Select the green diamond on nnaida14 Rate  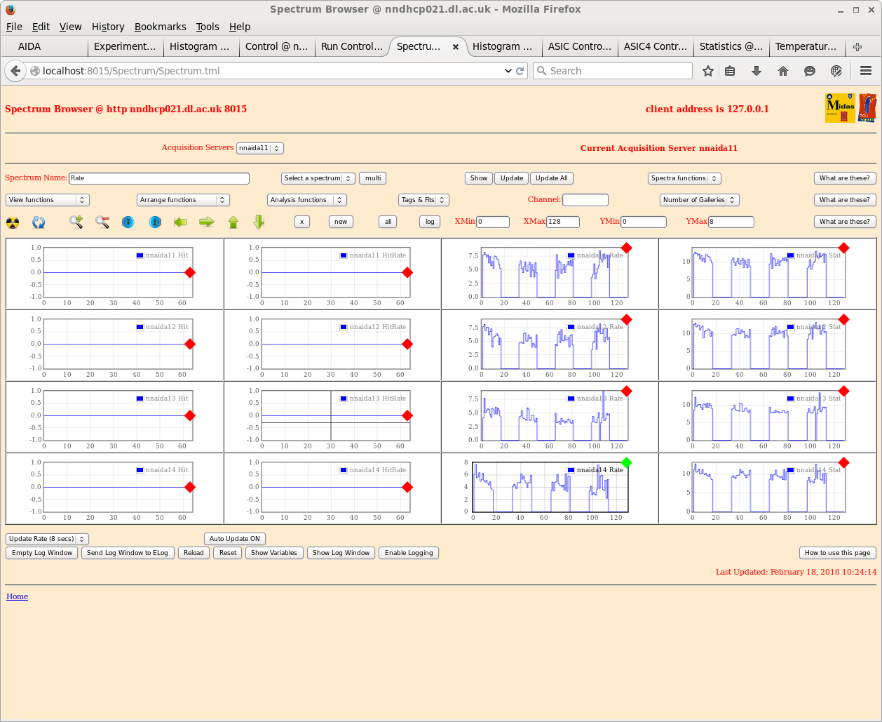pos(627,462)
